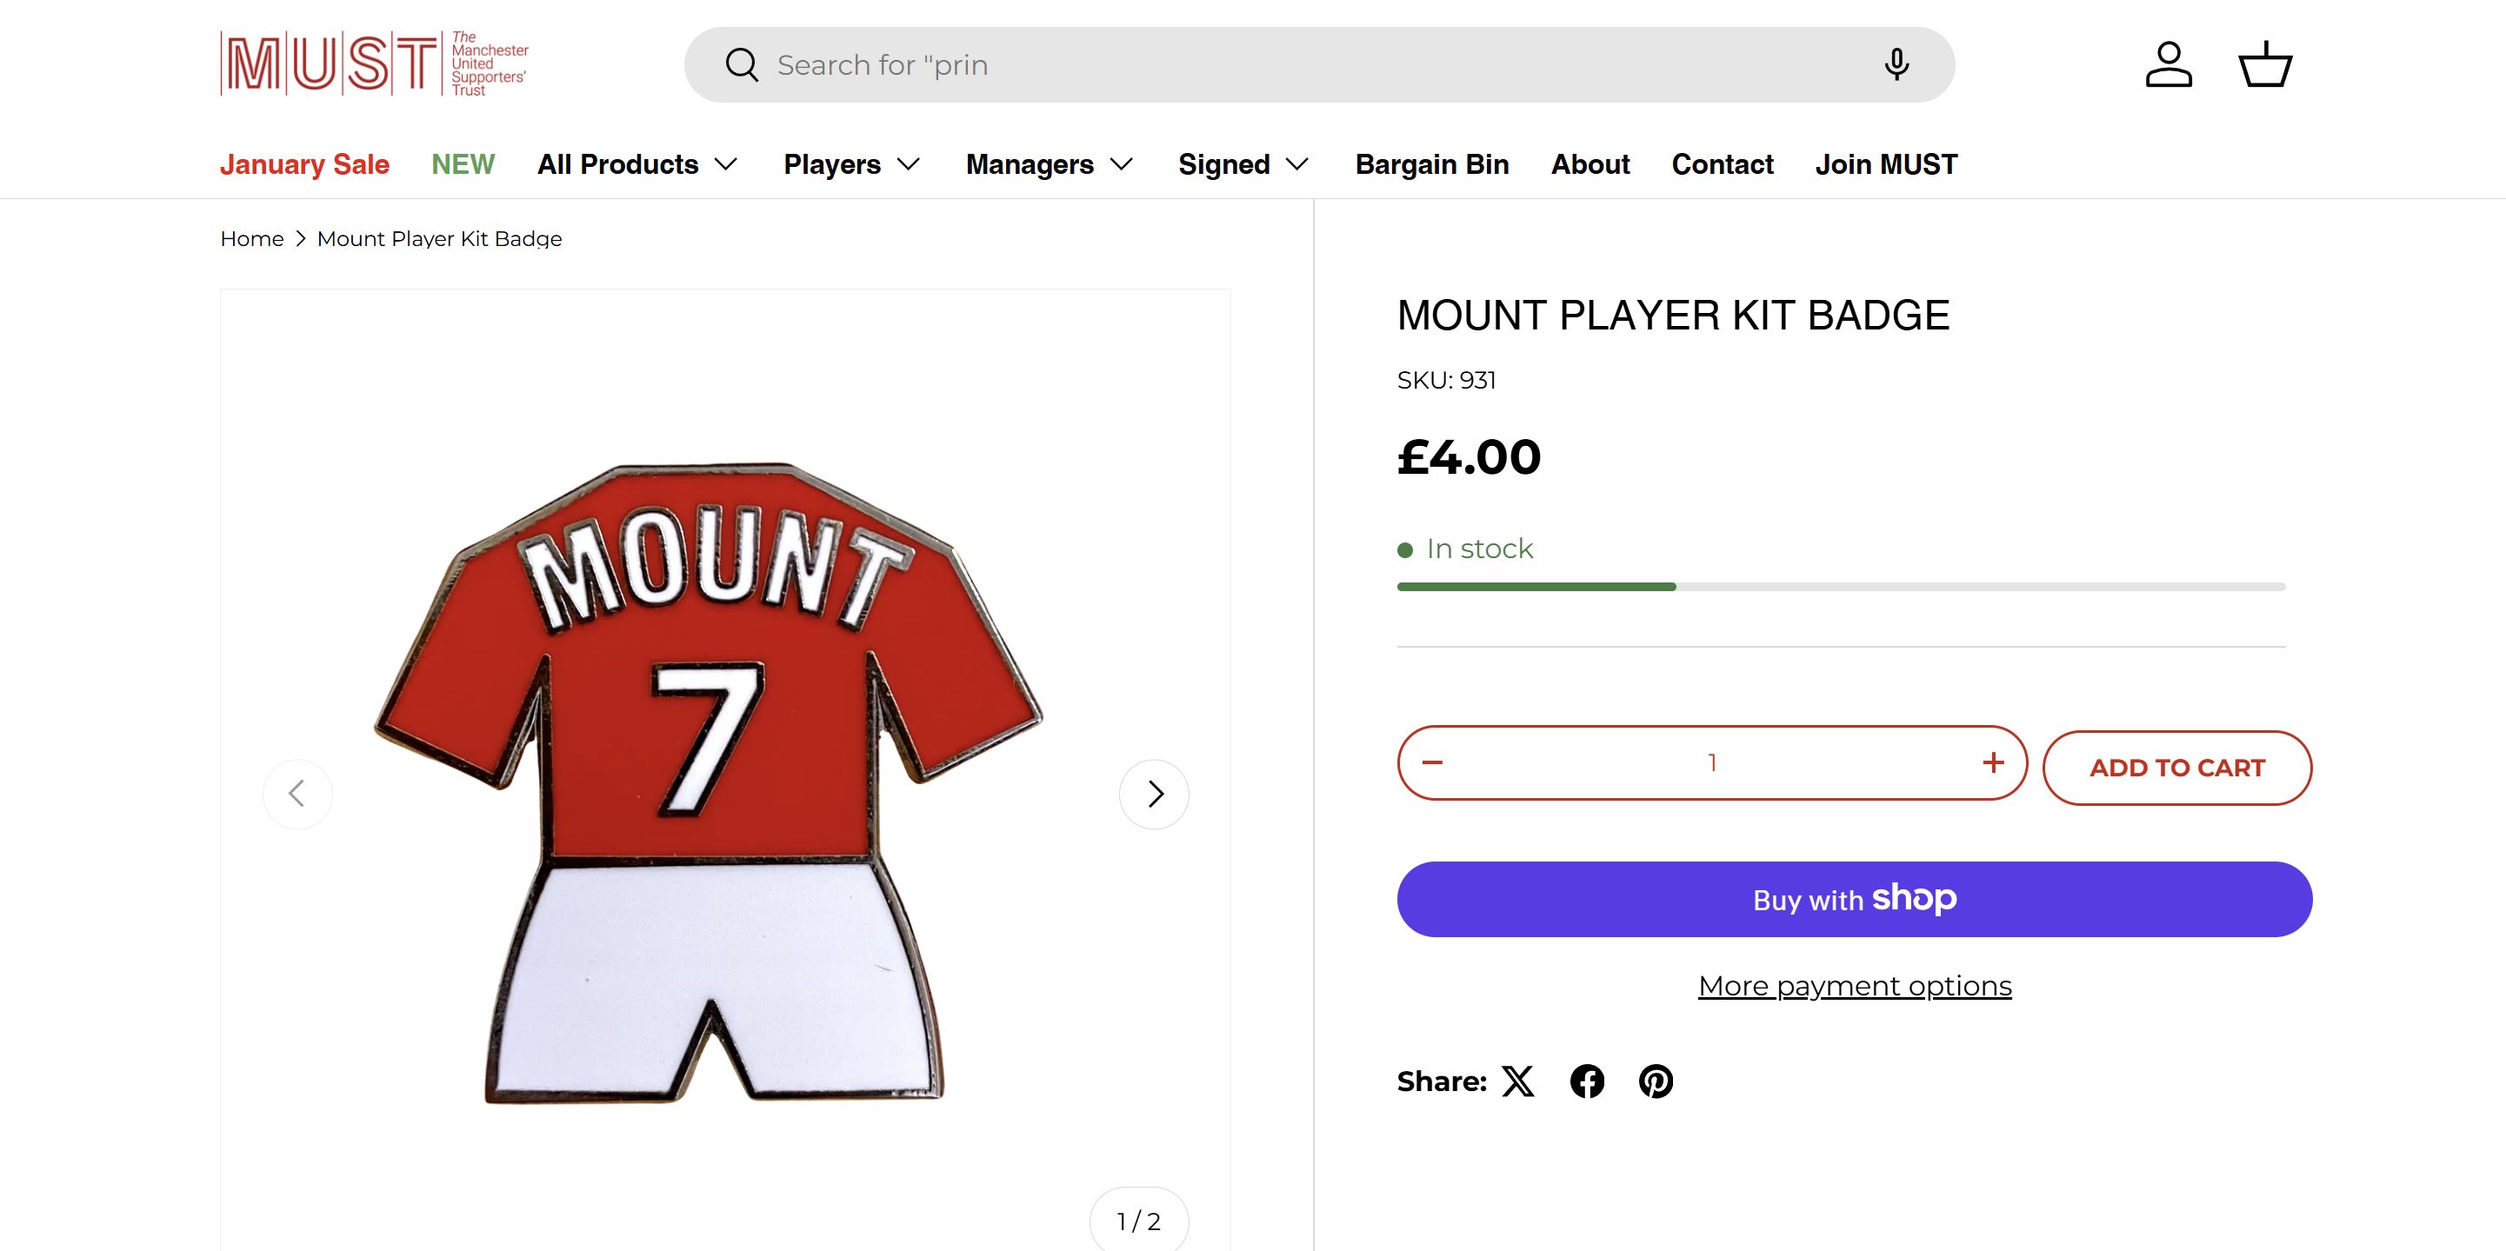Decrease quantity with minus button
The height and width of the screenshot is (1251, 2506).
[1432, 762]
